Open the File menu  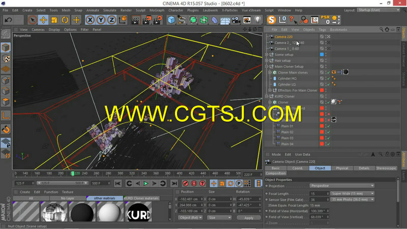[x=5, y=10]
